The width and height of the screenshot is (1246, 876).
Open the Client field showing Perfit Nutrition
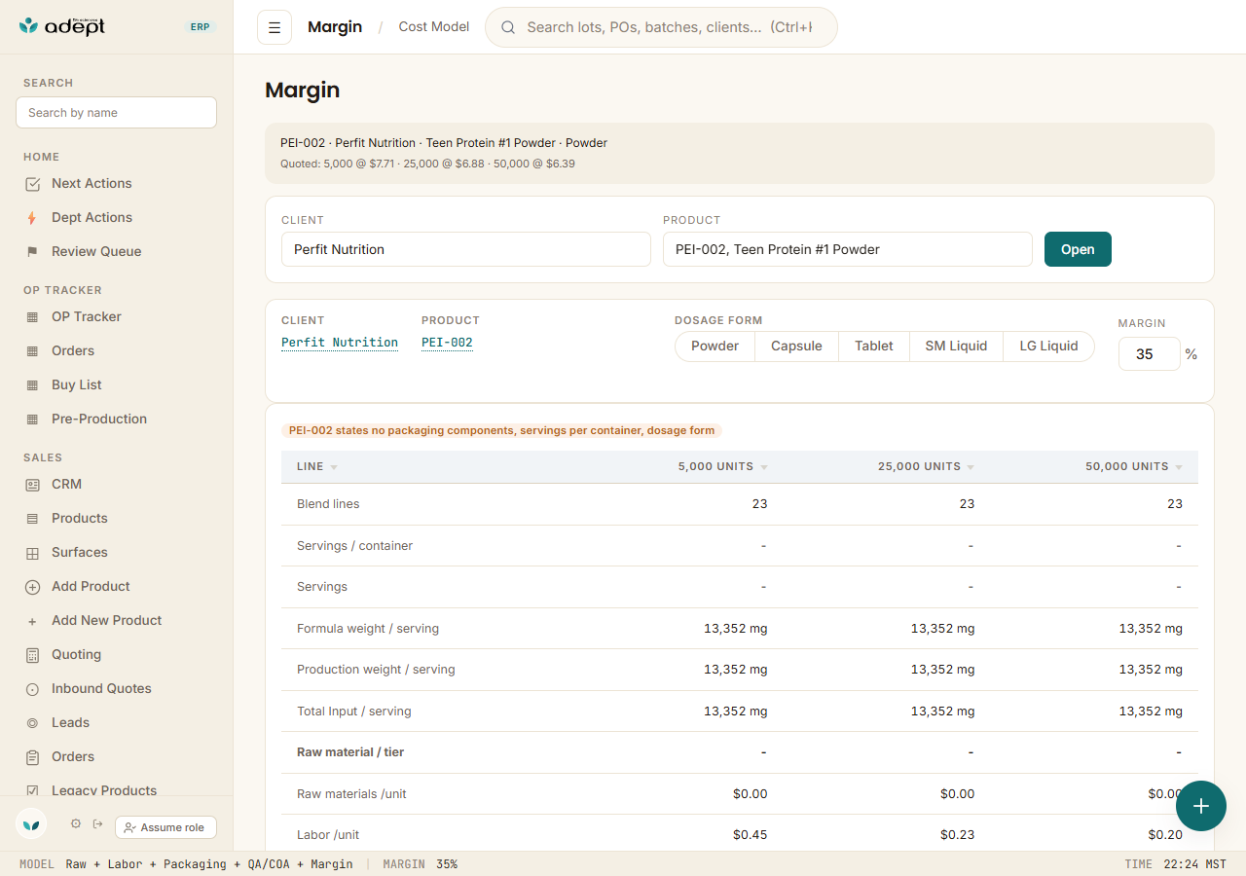466,249
